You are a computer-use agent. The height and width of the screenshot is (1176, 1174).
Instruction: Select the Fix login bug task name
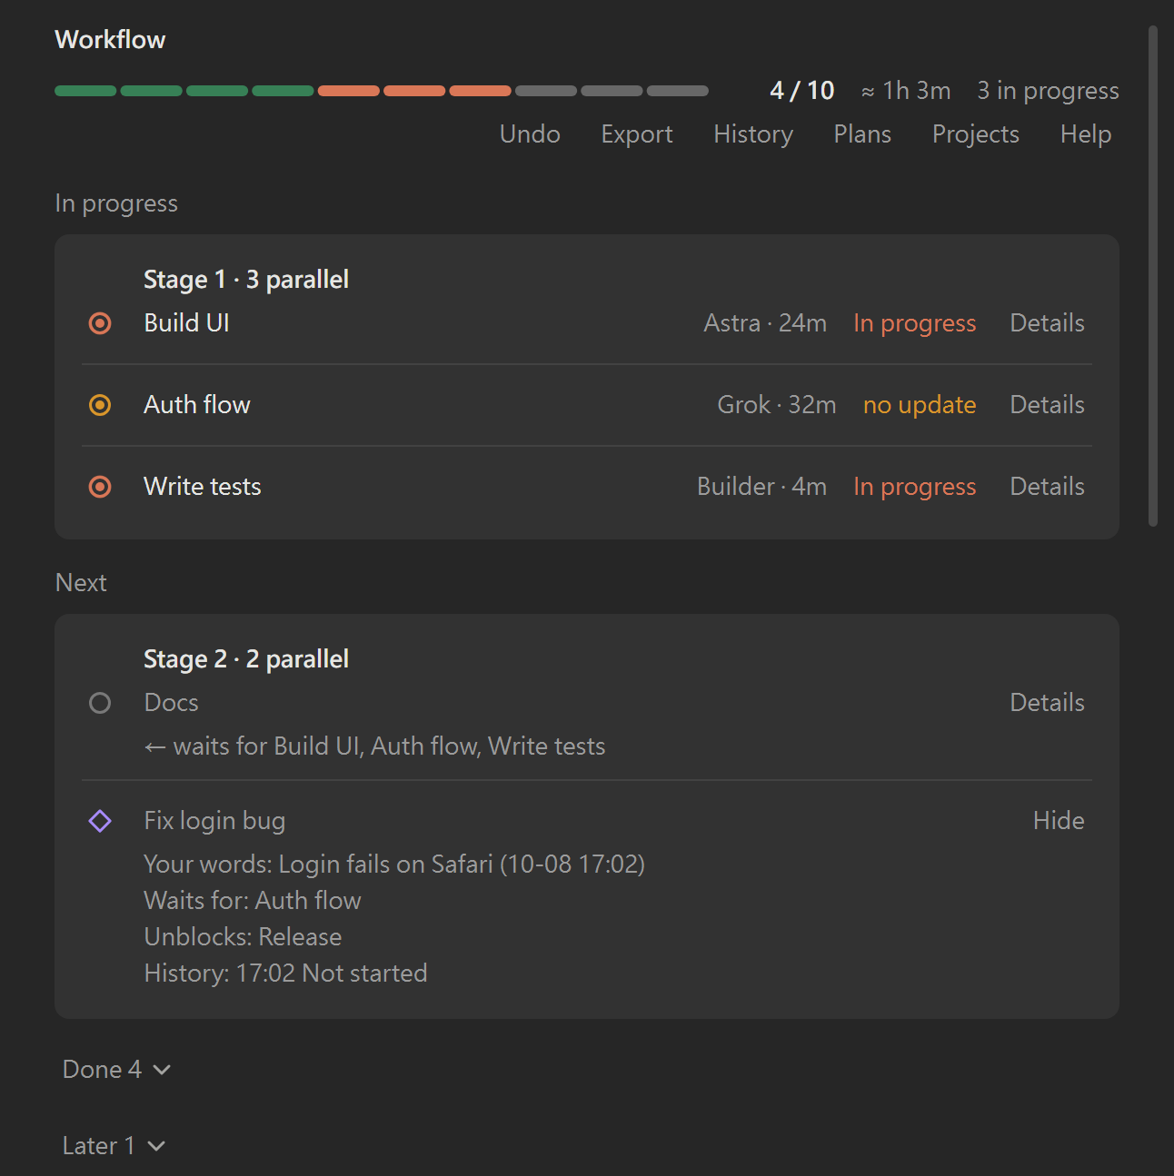[x=214, y=821]
